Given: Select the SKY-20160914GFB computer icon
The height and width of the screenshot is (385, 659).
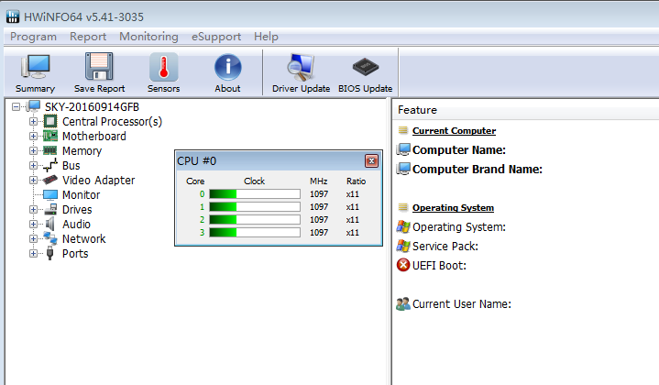Looking at the screenshot, I should click(x=33, y=106).
